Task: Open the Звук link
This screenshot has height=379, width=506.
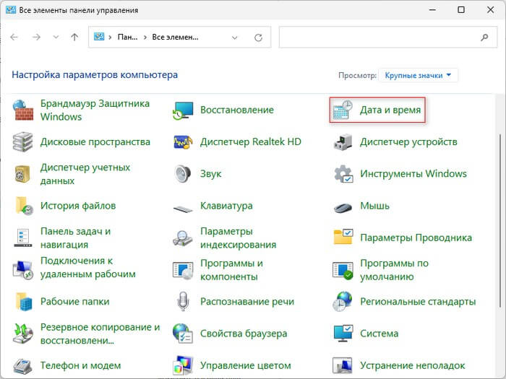Action: tap(211, 174)
